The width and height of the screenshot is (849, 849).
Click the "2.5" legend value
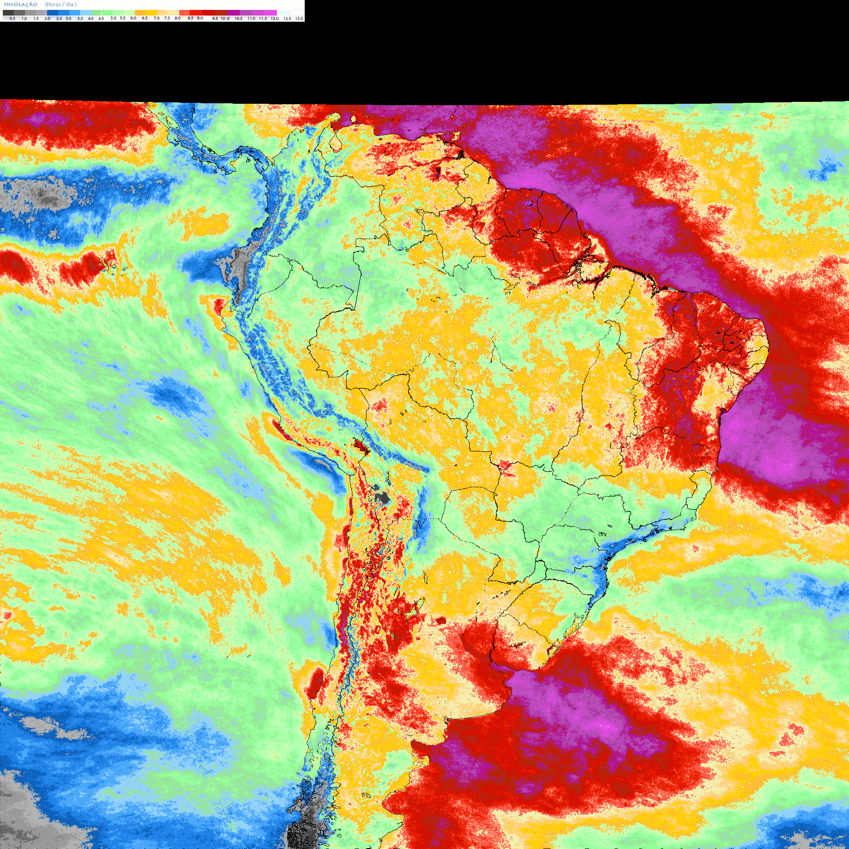[59, 18]
